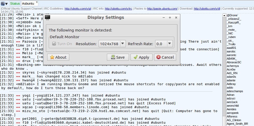Select user Acn0w in nick list
Screen dimensions: 254x126
pyautogui.click(x=231, y=70)
